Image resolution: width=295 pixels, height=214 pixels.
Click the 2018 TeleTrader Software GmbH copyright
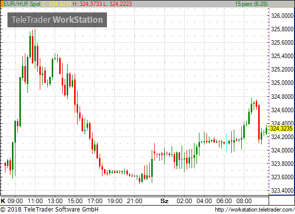coord(49,210)
